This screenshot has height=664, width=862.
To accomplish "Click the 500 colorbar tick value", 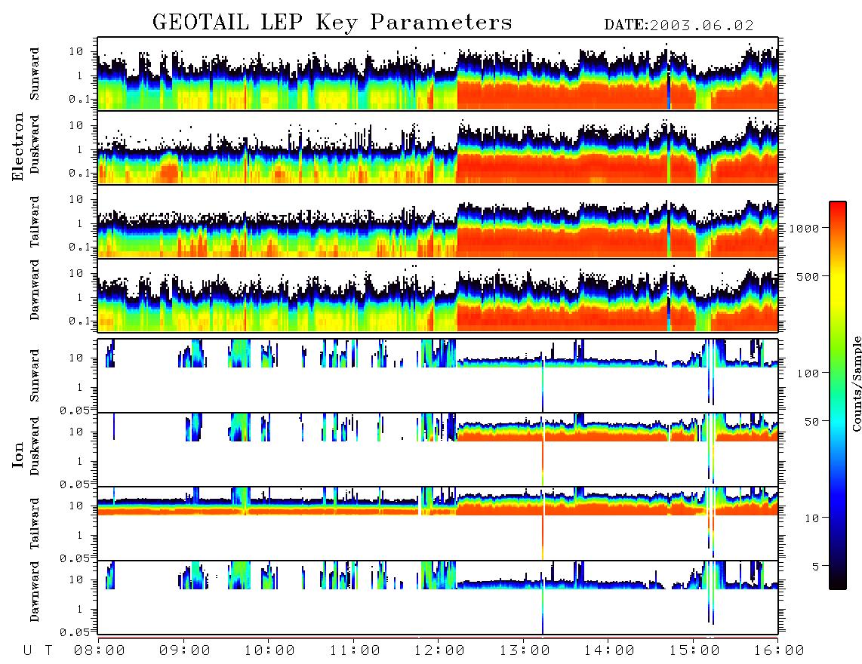I will tap(808, 276).
